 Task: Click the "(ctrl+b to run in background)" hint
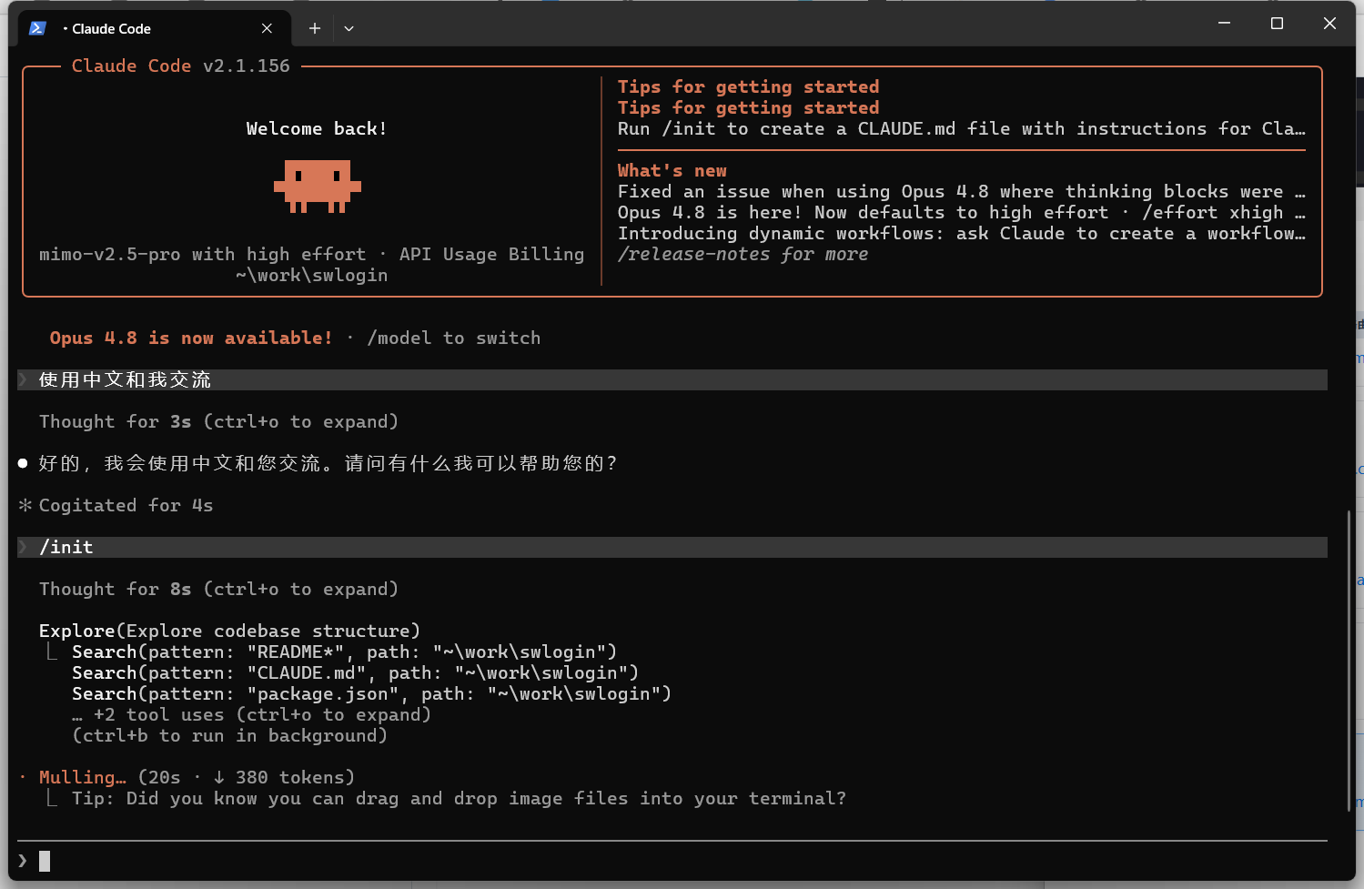[x=229, y=735]
